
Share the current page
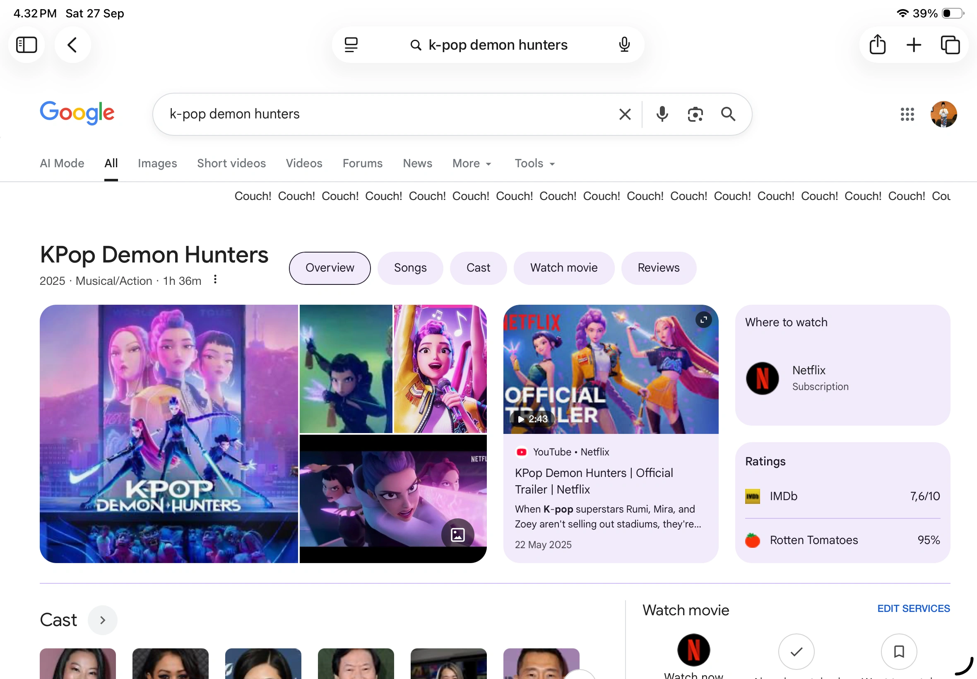[877, 44]
